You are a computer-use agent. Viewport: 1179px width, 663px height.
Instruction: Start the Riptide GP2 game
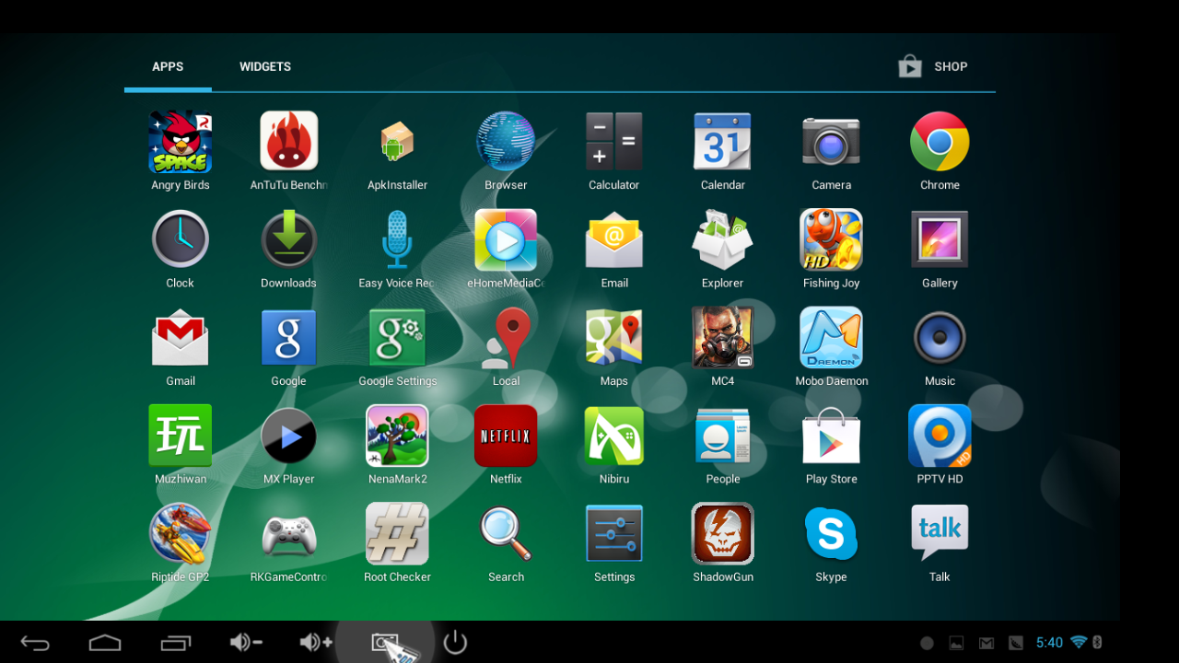[181, 534]
